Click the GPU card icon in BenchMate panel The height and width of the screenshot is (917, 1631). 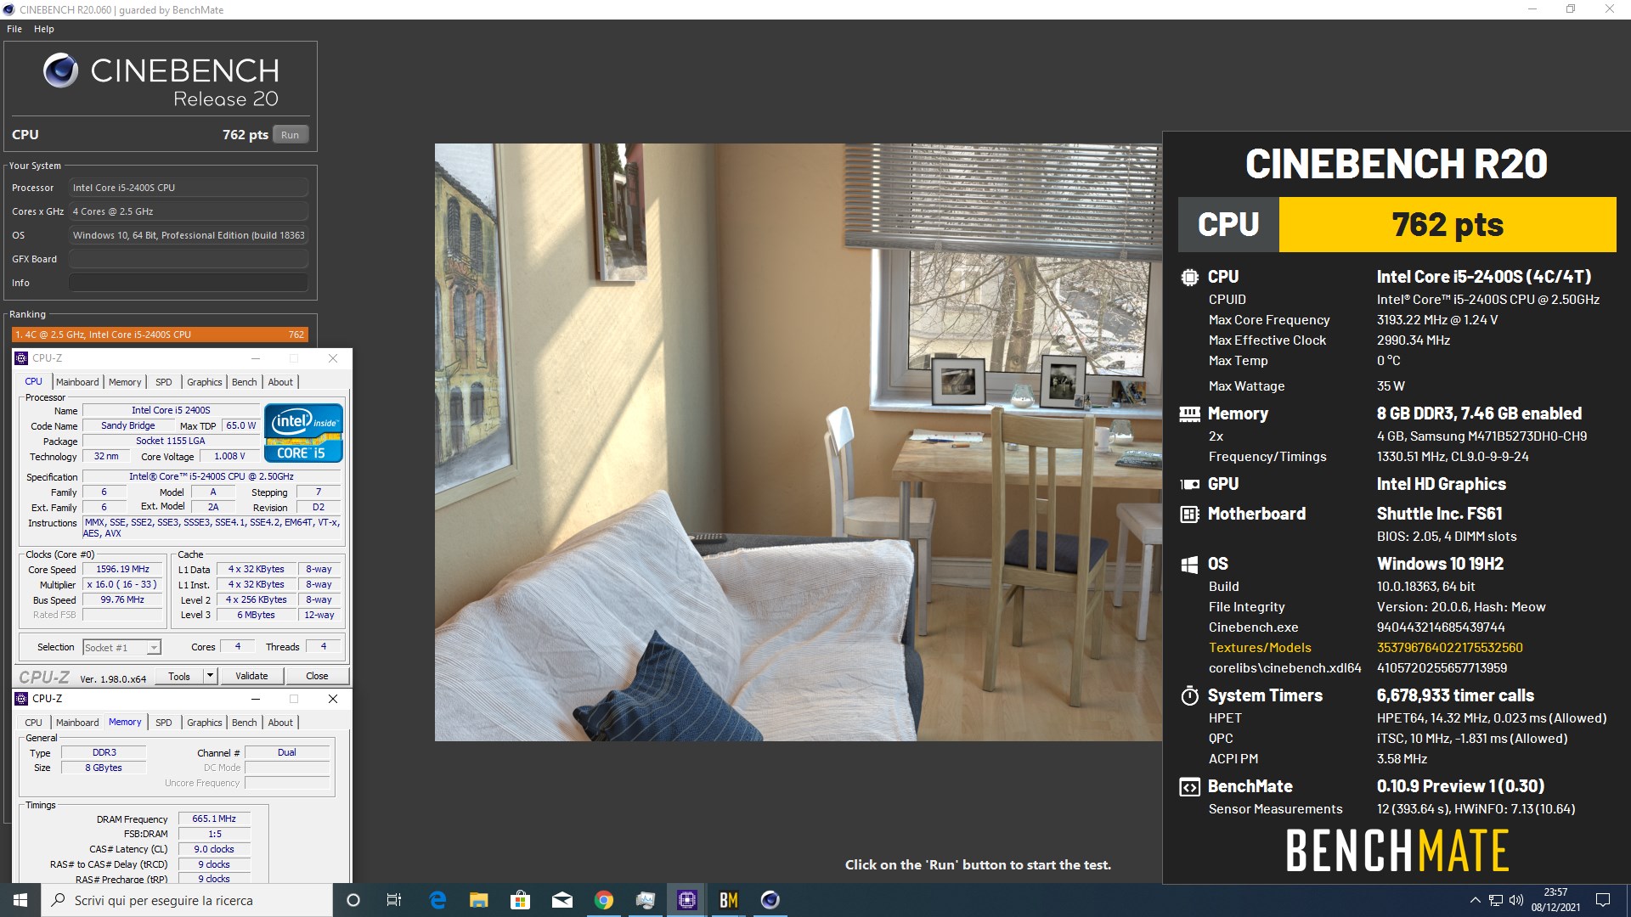coord(1189,485)
